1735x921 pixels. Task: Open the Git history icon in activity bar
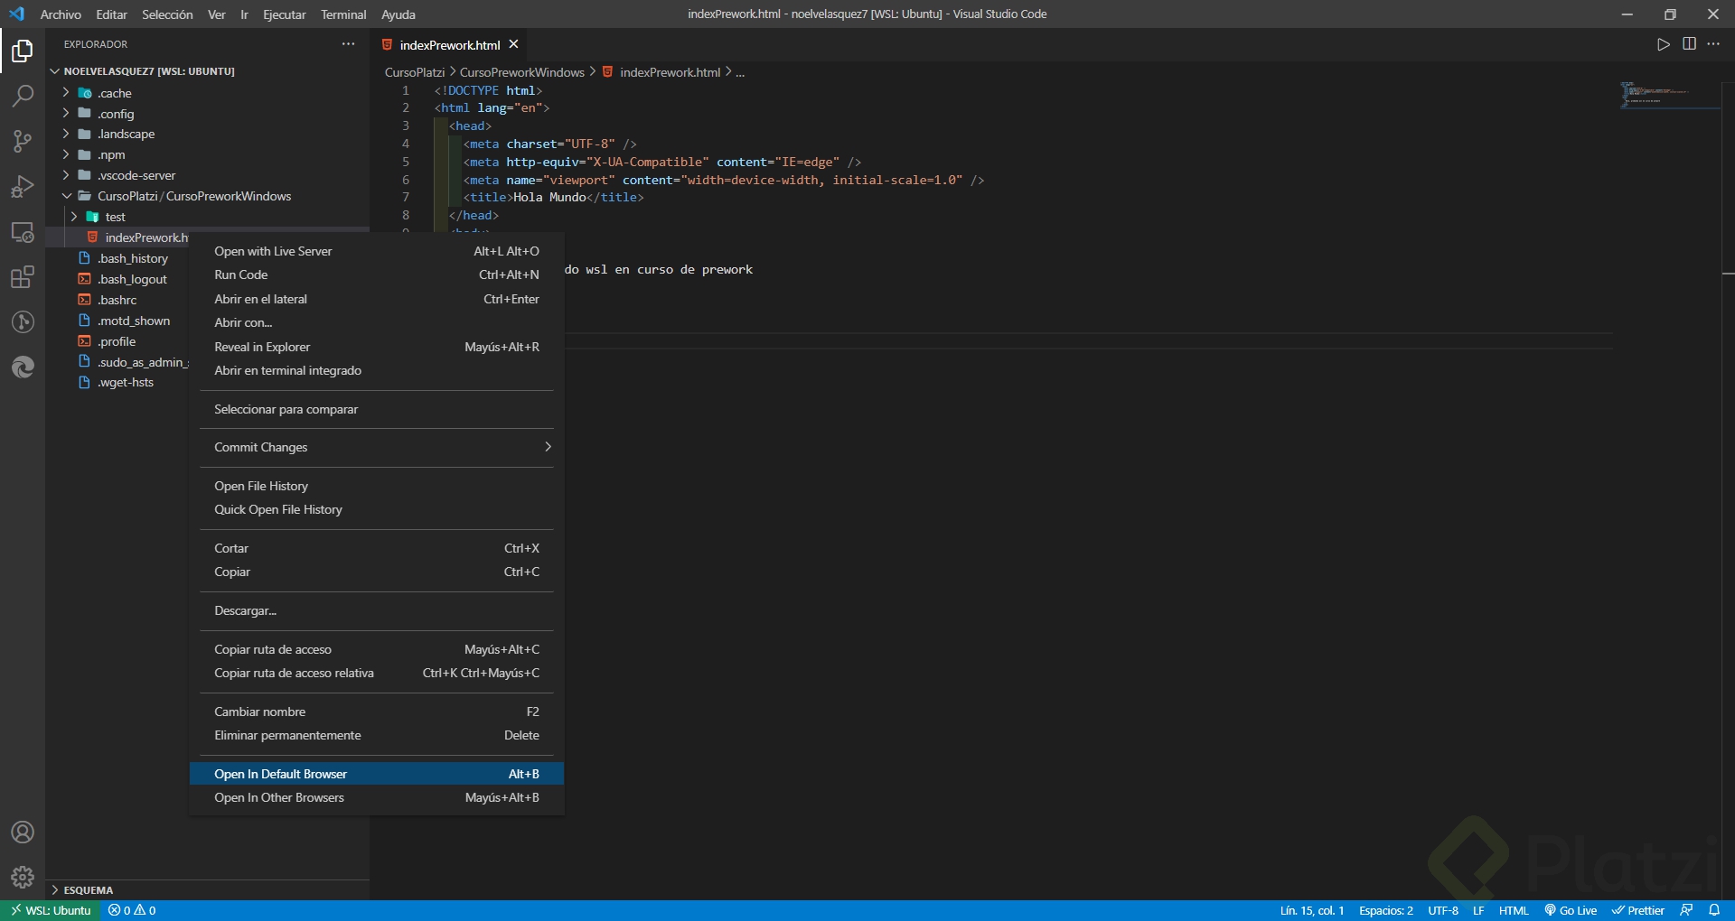[23, 321]
